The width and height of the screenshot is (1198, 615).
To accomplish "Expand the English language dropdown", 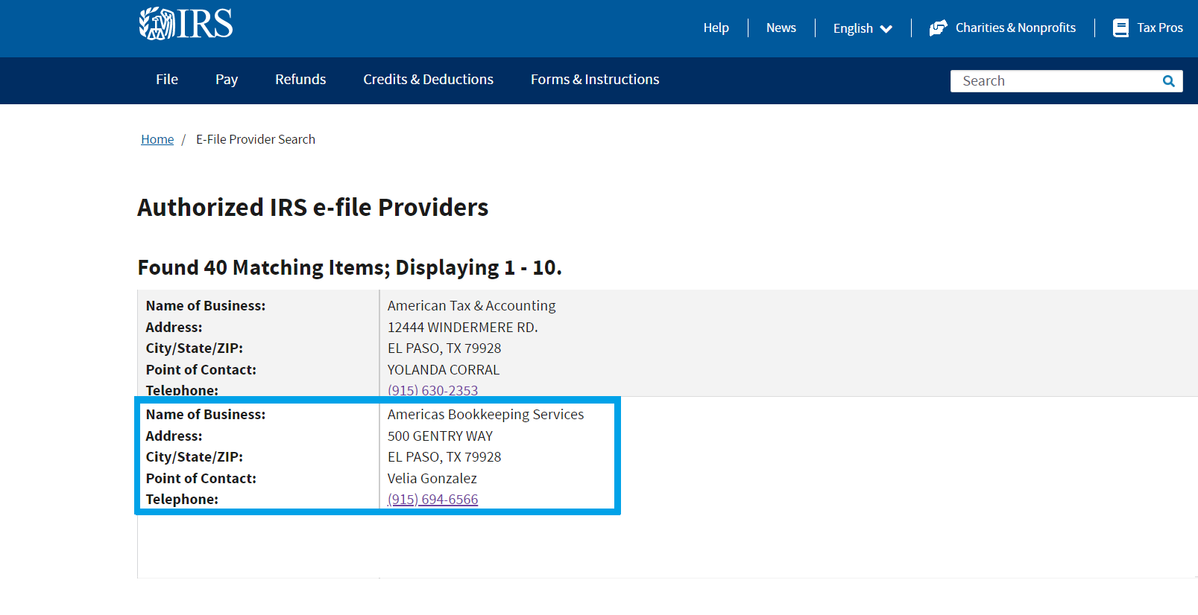I will tap(863, 28).
